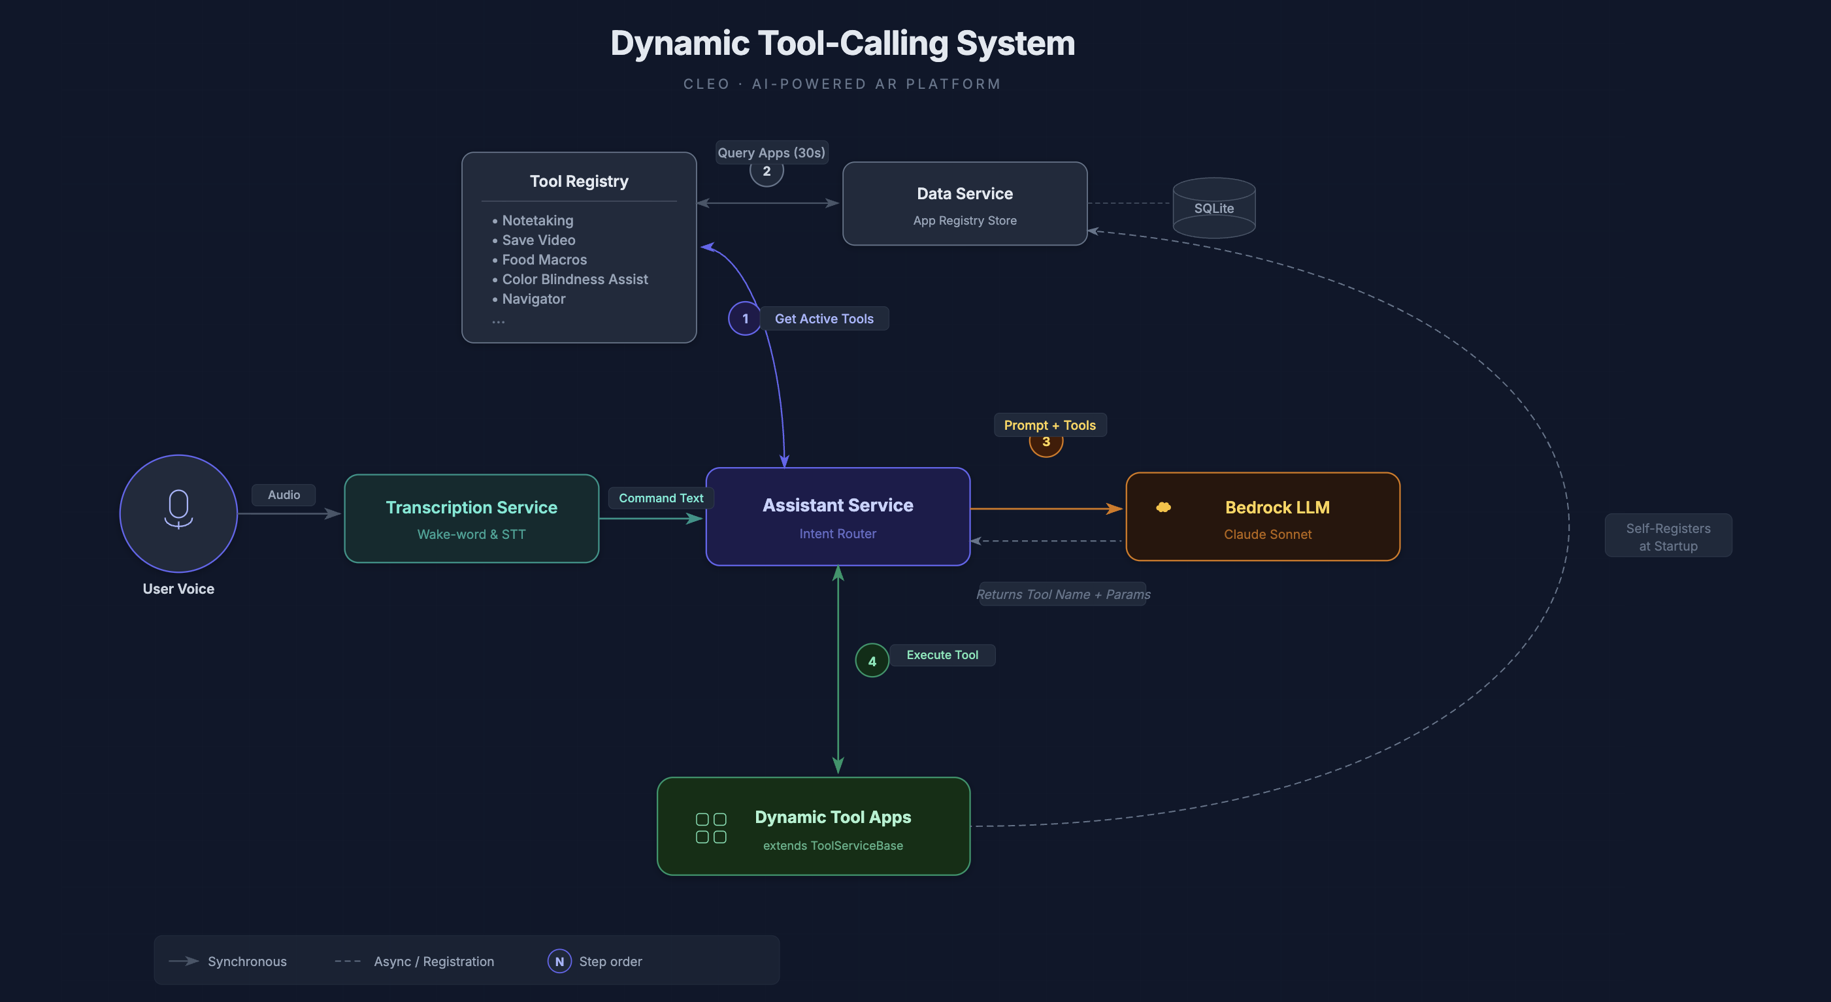This screenshot has width=1831, height=1002.
Task: Click step 1 circle badge
Action: point(744,318)
